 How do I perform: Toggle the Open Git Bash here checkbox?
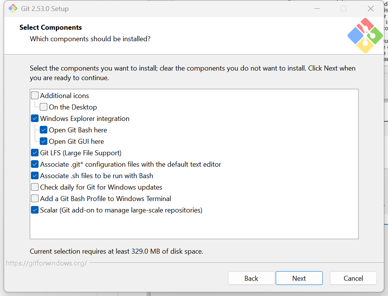(44, 130)
